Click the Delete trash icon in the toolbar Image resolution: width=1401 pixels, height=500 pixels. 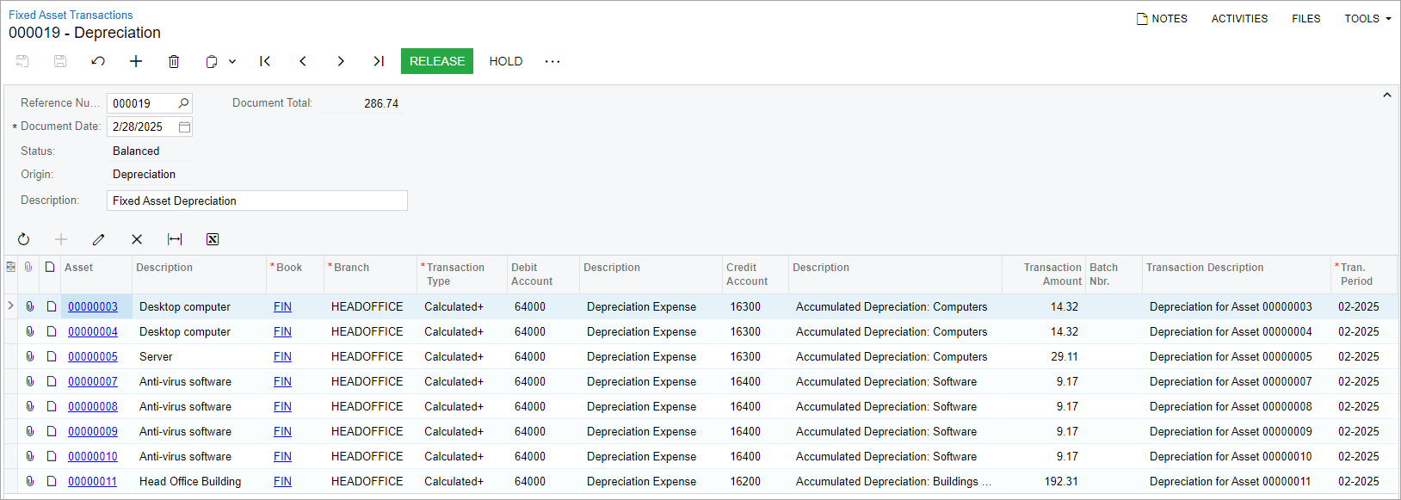[174, 61]
